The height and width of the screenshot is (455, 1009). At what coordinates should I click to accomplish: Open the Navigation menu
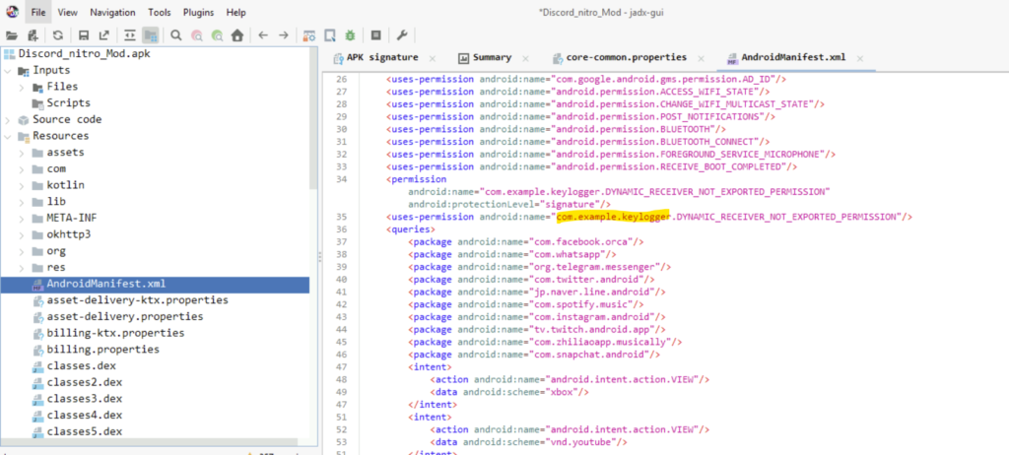pos(112,12)
